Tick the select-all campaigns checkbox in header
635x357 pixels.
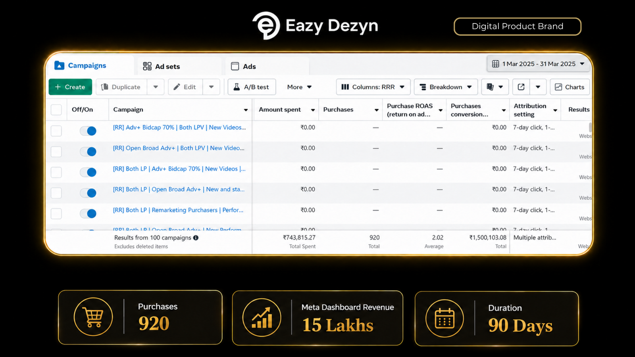56,109
